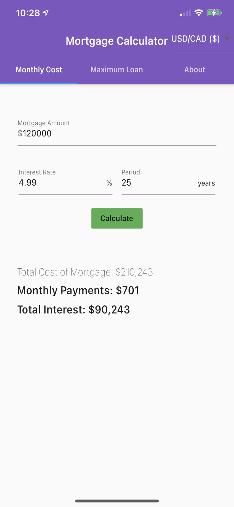The image size is (234, 507).
Task: Click the Interest Rate input showing 4.99
Action: (x=51, y=183)
